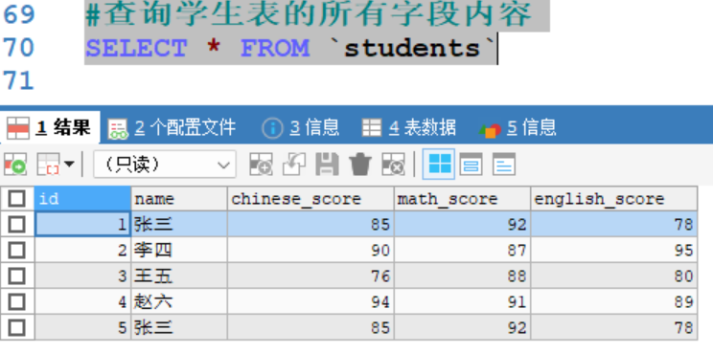This screenshot has height=353, width=713.
Task: Select the id cell with value 2
Action: 82,250
